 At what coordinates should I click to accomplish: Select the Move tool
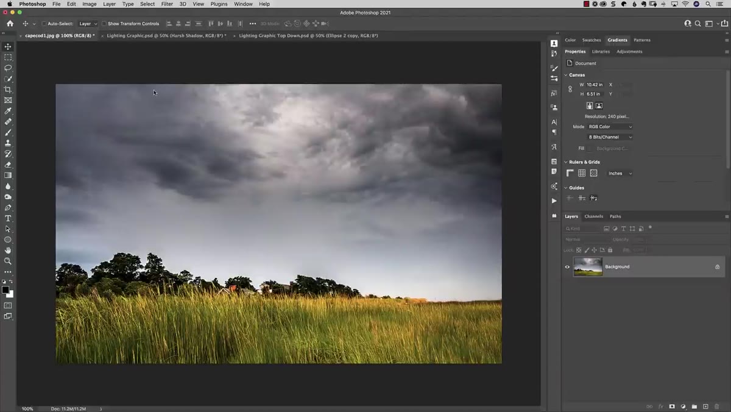pyautogui.click(x=8, y=46)
